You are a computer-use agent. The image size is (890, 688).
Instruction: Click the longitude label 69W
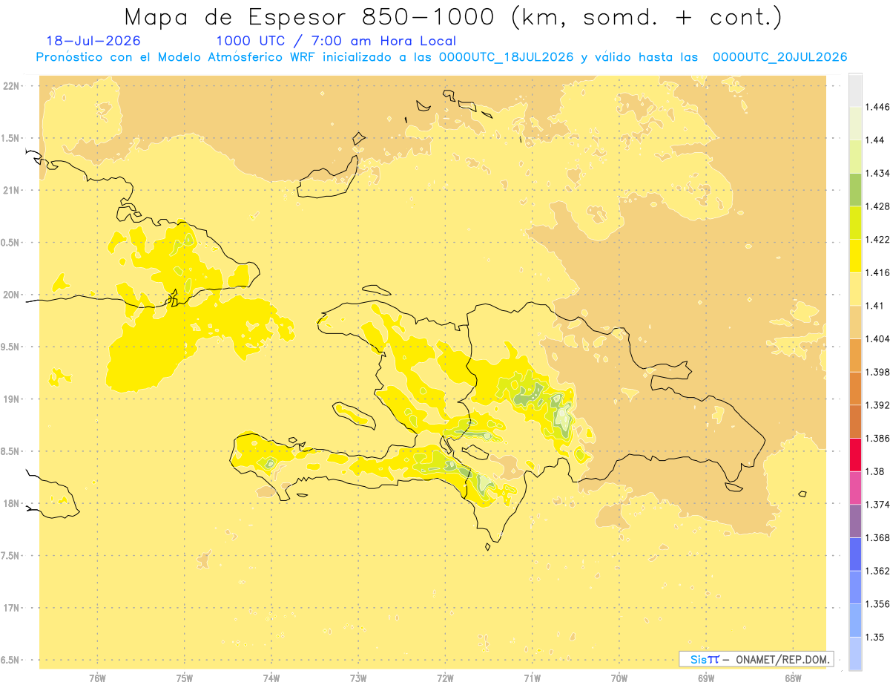click(706, 678)
